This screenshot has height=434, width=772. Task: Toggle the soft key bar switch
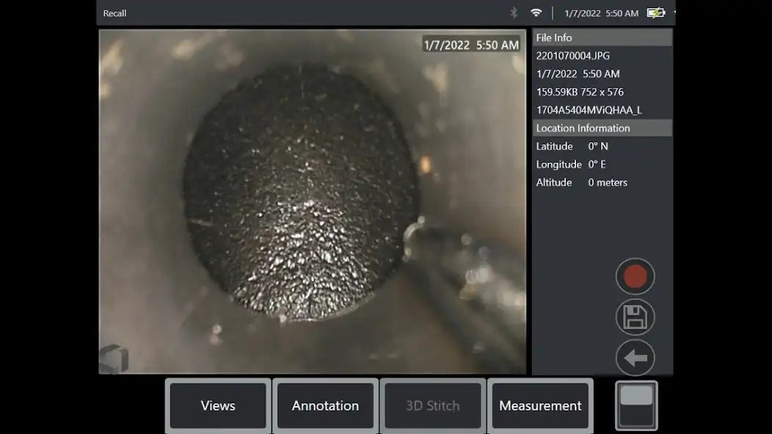pyautogui.click(x=636, y=405)
